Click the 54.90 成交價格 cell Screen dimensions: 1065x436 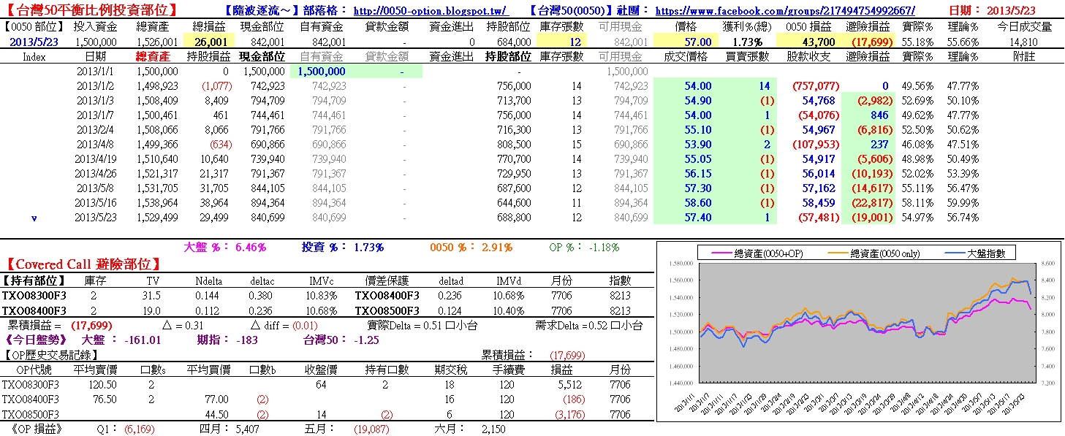click(698, 101)
